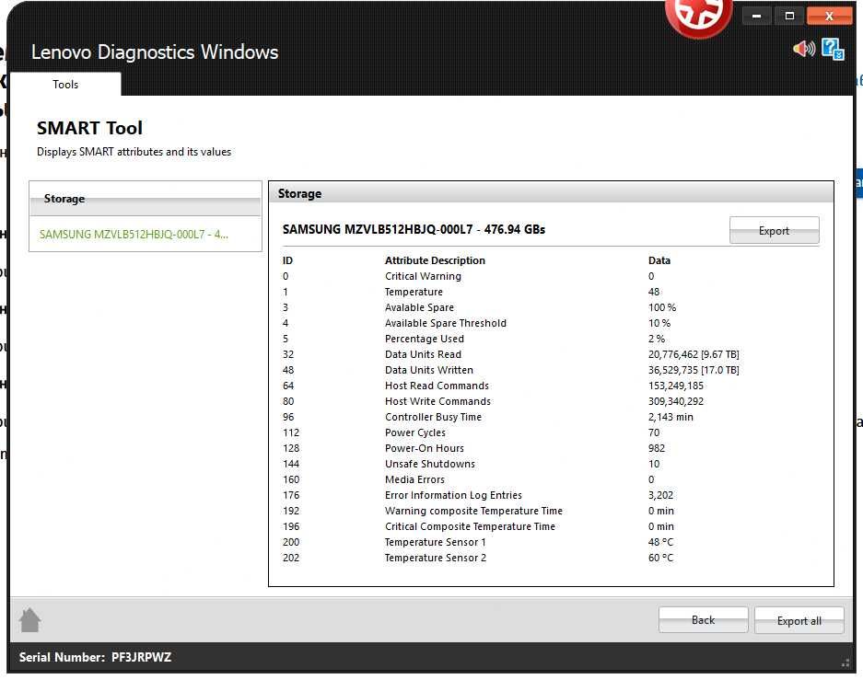Image resolution: width=863 pixels, height=680 pixels.
Task: Select the Temperature Sensor 2 attribute
Action: coord(436,558)
